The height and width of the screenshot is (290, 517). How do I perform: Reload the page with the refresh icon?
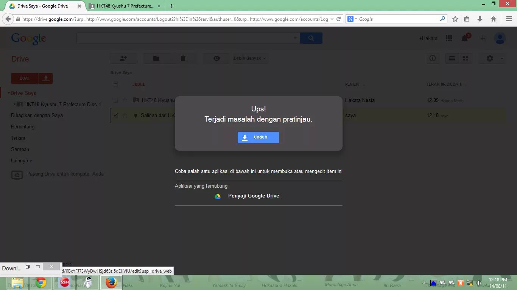point(339,19)
